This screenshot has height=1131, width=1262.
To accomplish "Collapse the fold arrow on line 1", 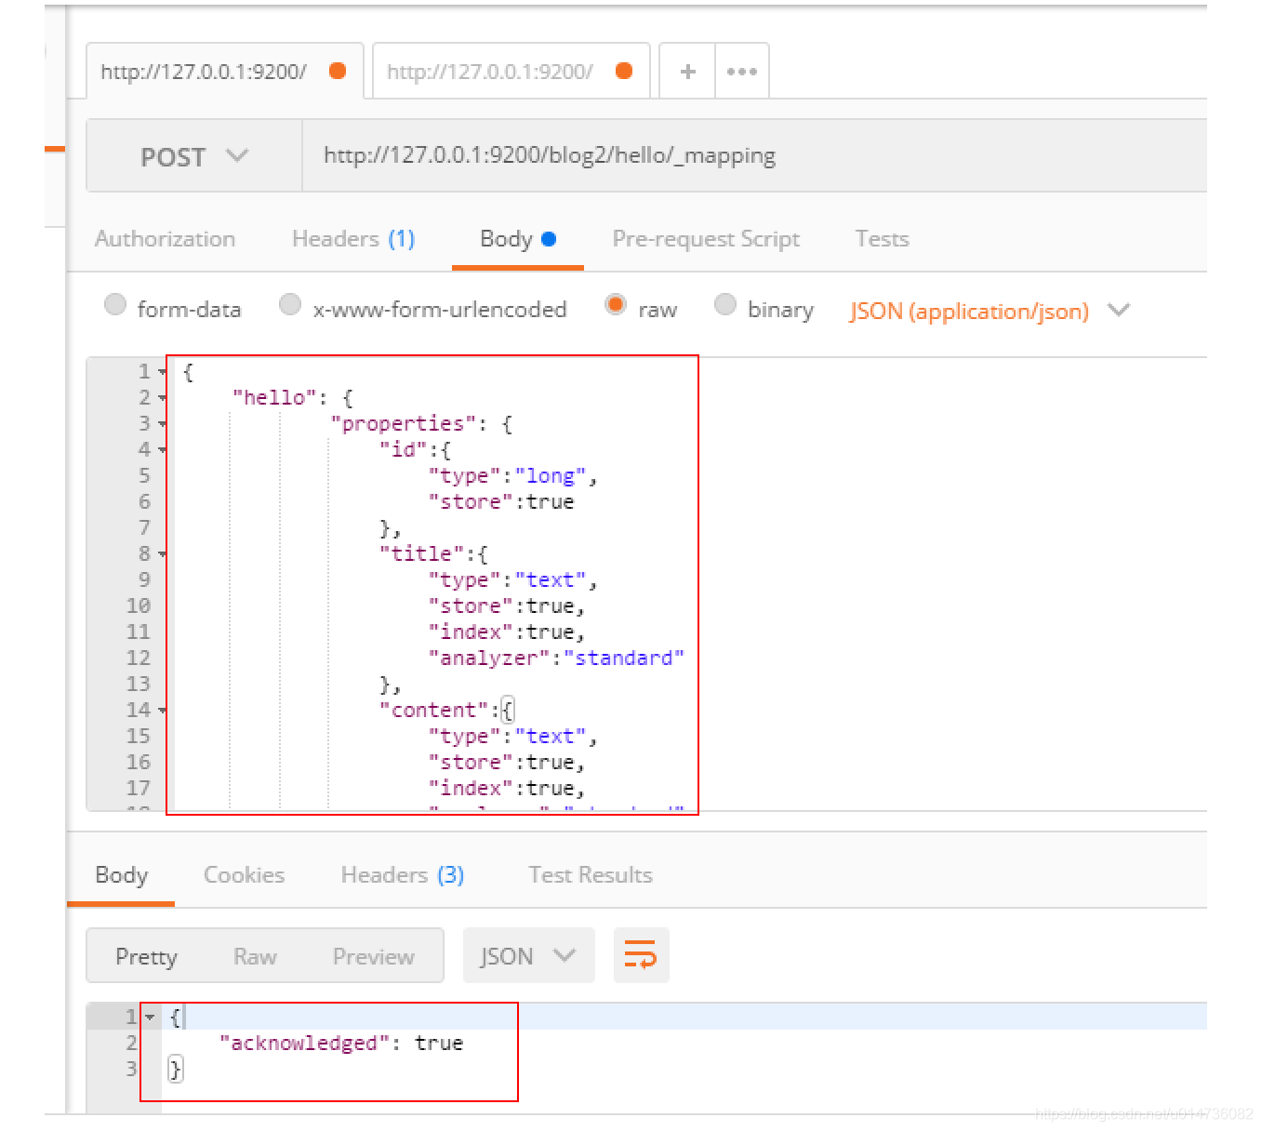I will 163,372.
